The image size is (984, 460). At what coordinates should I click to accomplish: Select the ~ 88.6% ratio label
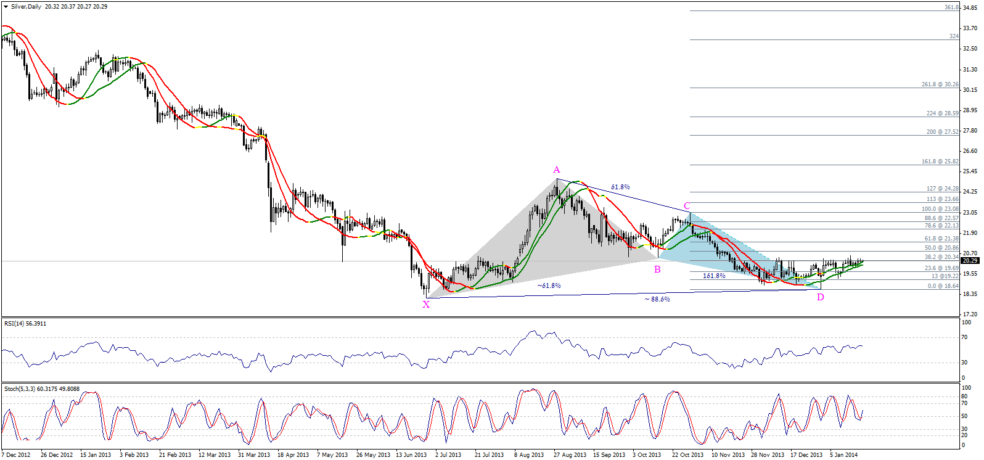pyautogui.click(x=657, y=299)
